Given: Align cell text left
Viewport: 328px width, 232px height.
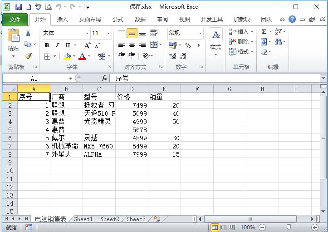Looking at the screenshot, I should pos(122,44).
